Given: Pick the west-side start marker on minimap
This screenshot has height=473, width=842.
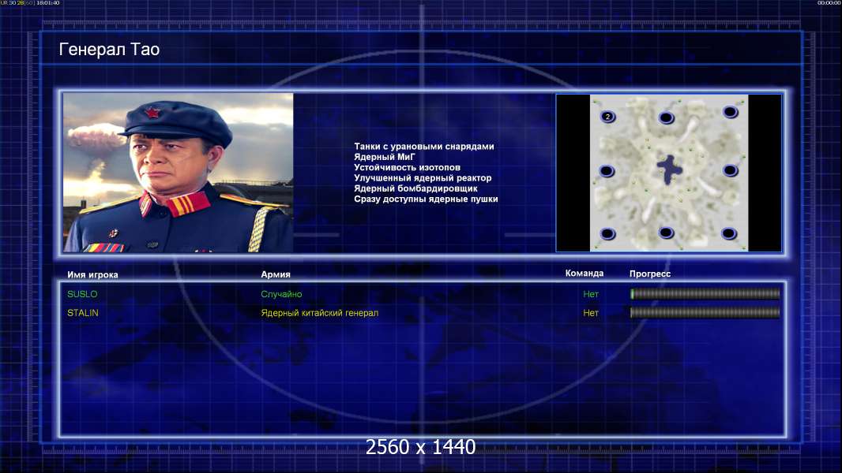Looking at the screenshot, I should pos(607,171).
